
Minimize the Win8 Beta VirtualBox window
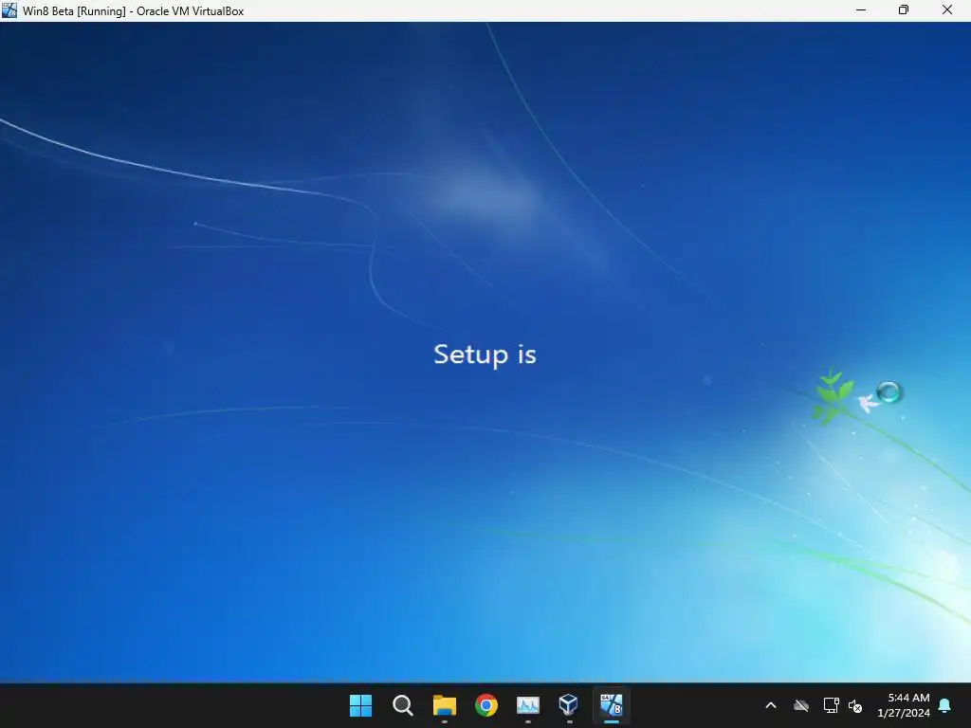[x=861, y=10]
